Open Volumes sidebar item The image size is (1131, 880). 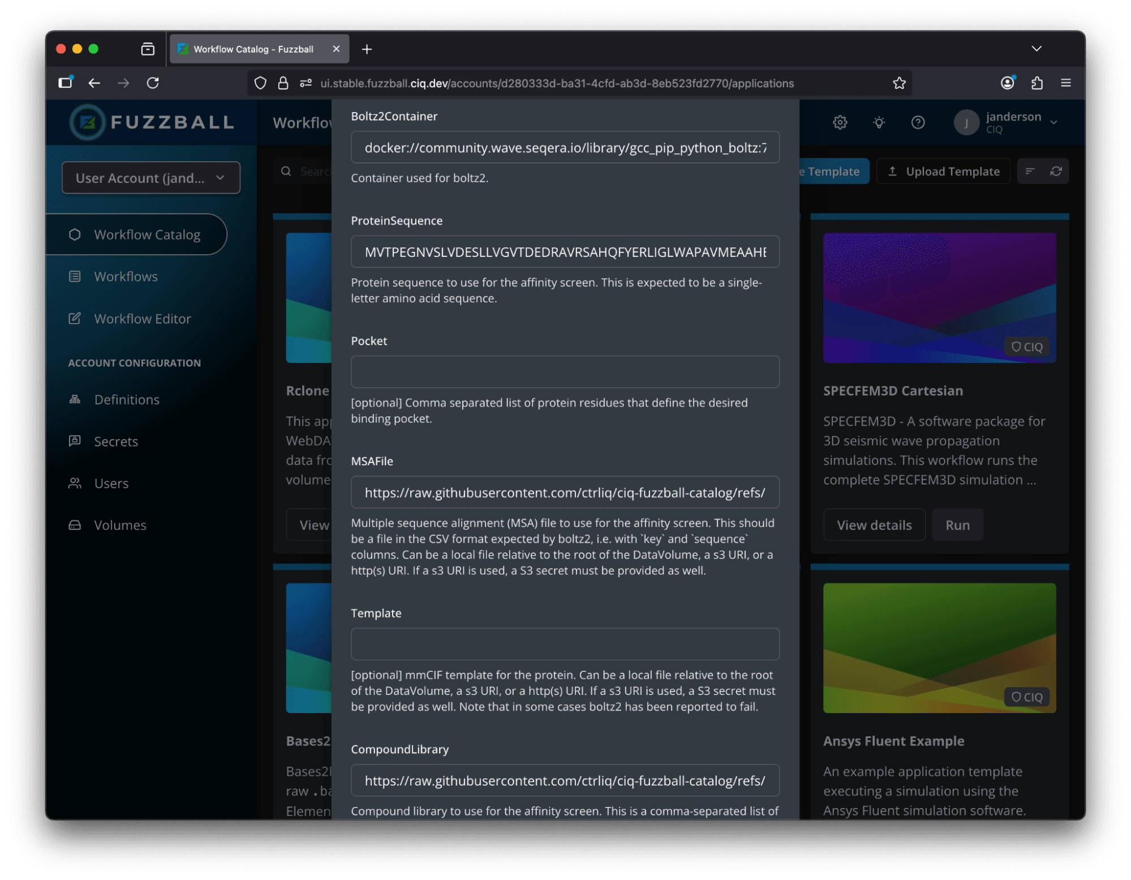pyautogui.click(x=120, y=525)
